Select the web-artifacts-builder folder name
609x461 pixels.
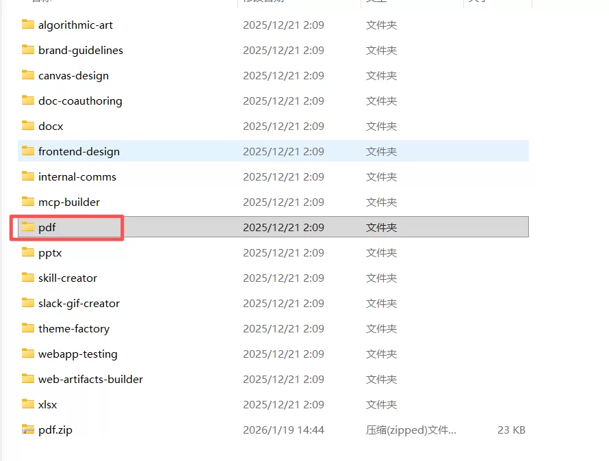[90, 379]
